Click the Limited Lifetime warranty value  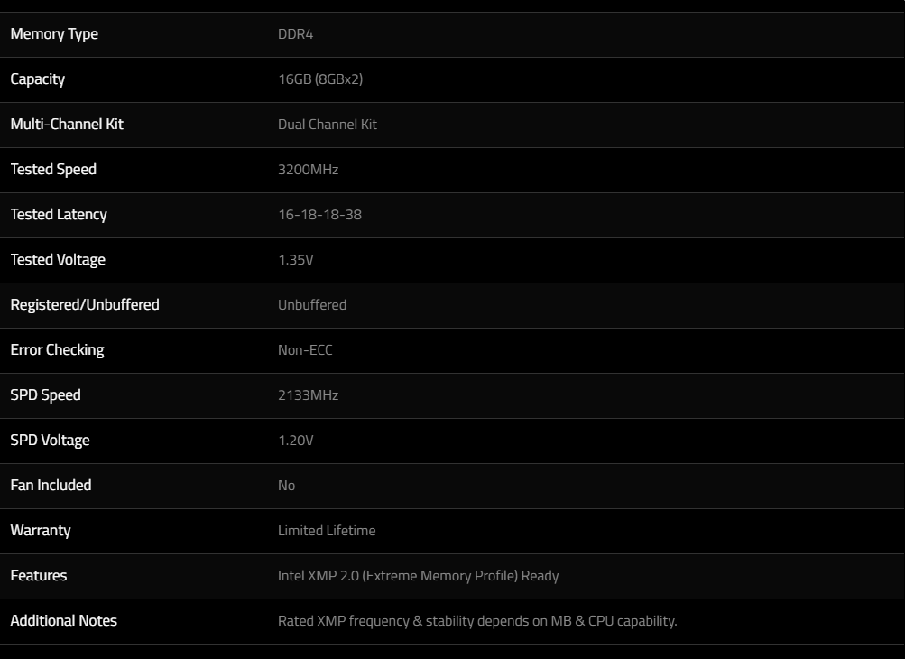(327, 530)
